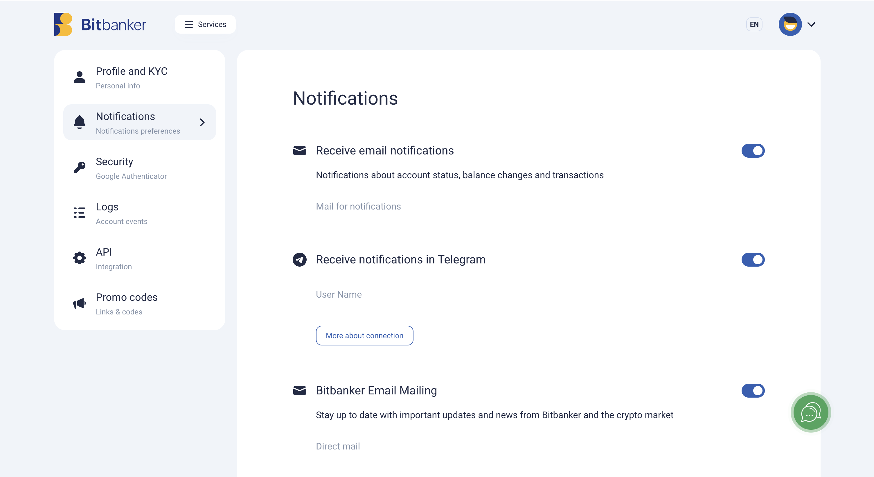The width and height of the screenshot is (874, 477).
Task: Click the Promo codes megaphone icon
Action: 79,303
